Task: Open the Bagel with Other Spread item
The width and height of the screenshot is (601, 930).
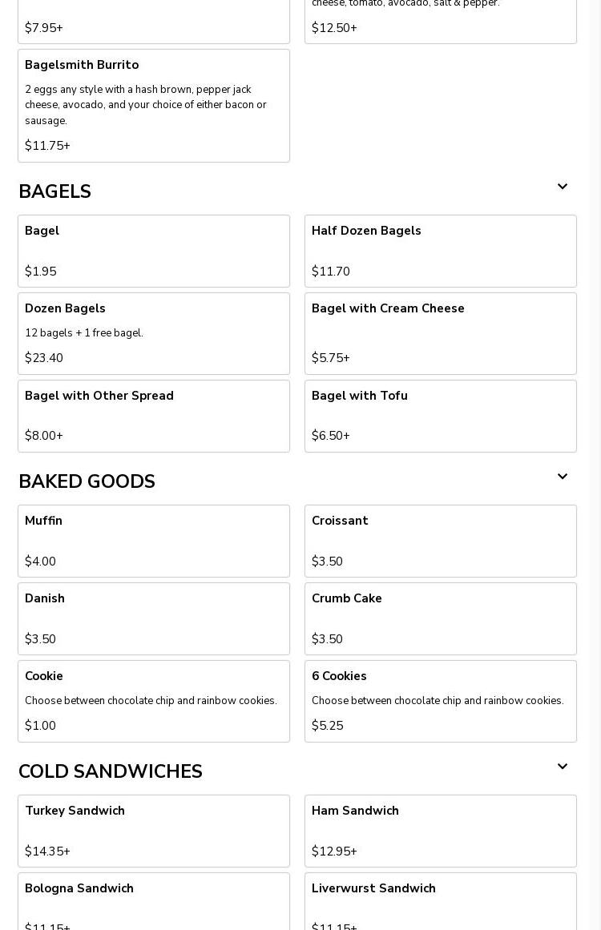Action: (154, 416)
